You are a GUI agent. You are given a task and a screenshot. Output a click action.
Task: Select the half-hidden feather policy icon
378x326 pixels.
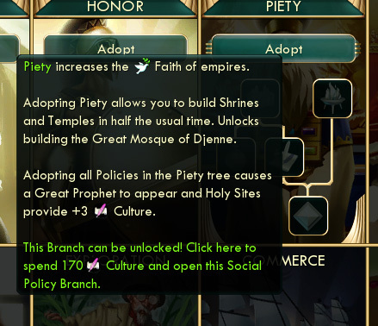pos(293,157)
